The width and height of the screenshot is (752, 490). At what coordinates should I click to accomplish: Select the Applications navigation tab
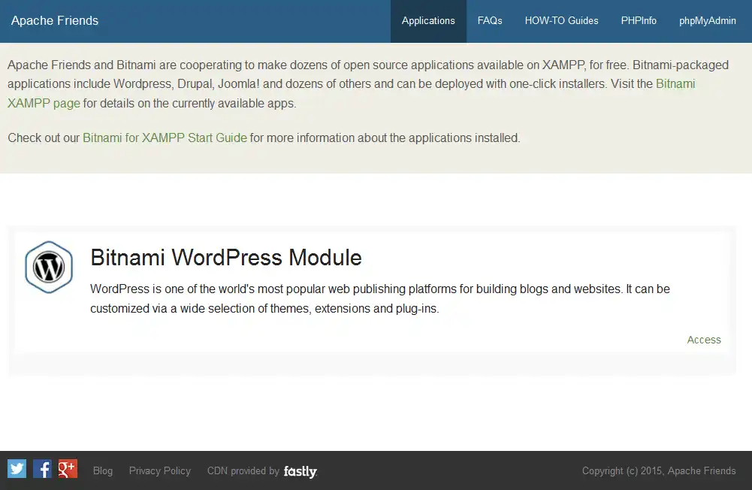(428, 21)
